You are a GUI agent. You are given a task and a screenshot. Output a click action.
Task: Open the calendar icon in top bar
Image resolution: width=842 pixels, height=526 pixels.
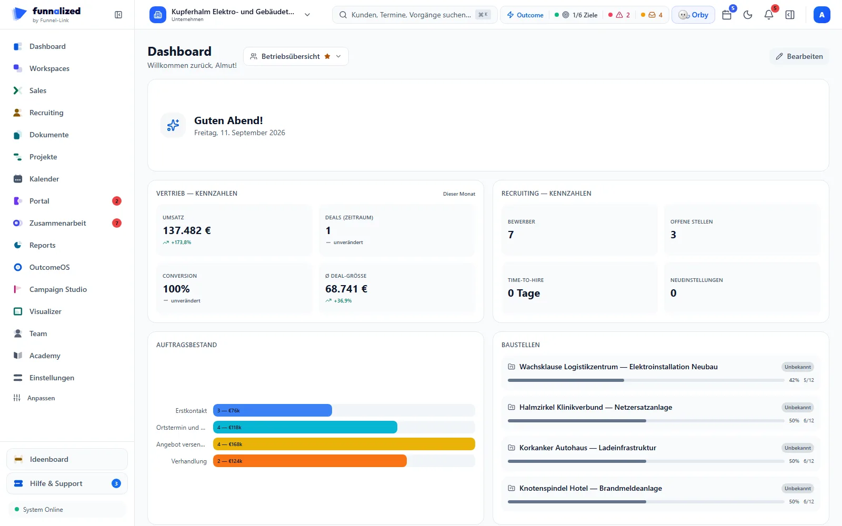tap(727, 15)
